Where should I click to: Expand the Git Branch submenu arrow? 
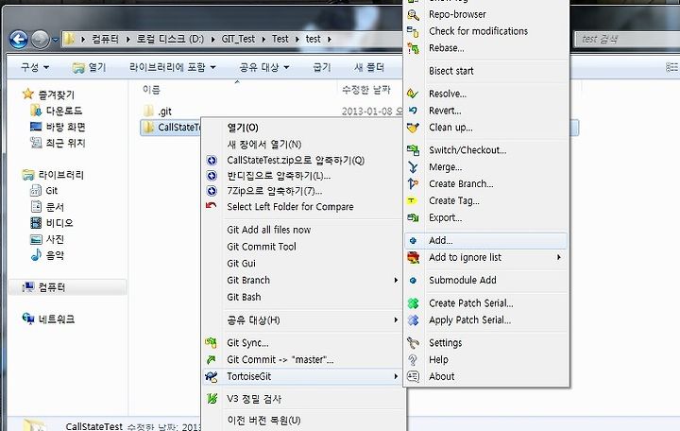396,281
